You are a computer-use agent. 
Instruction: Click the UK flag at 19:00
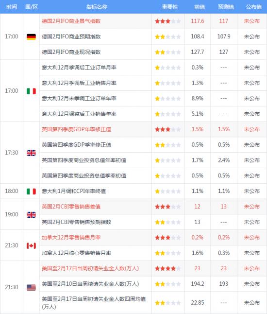pyautogui.click(x=31, y=215)
